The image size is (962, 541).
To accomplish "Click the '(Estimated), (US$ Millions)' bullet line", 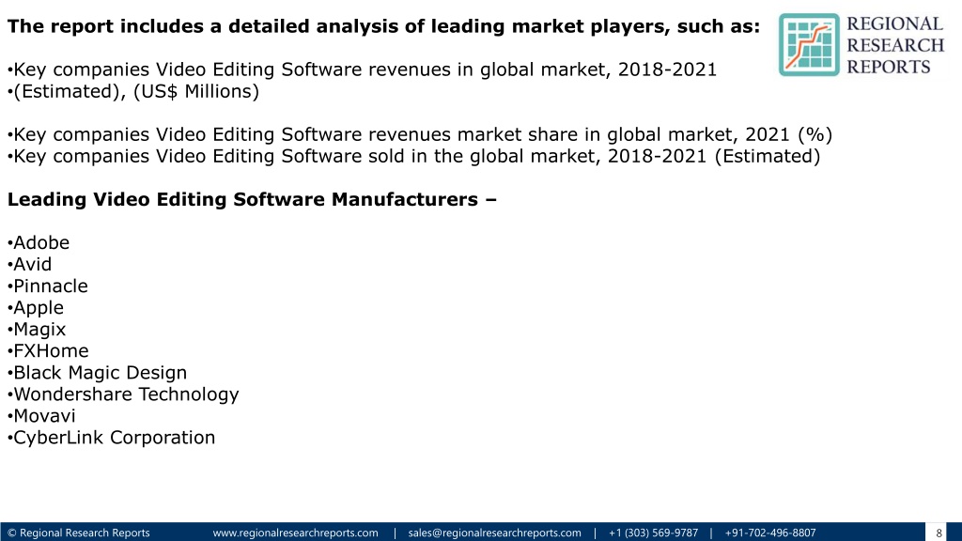I will pyautogui.click(x=133, y=91).
